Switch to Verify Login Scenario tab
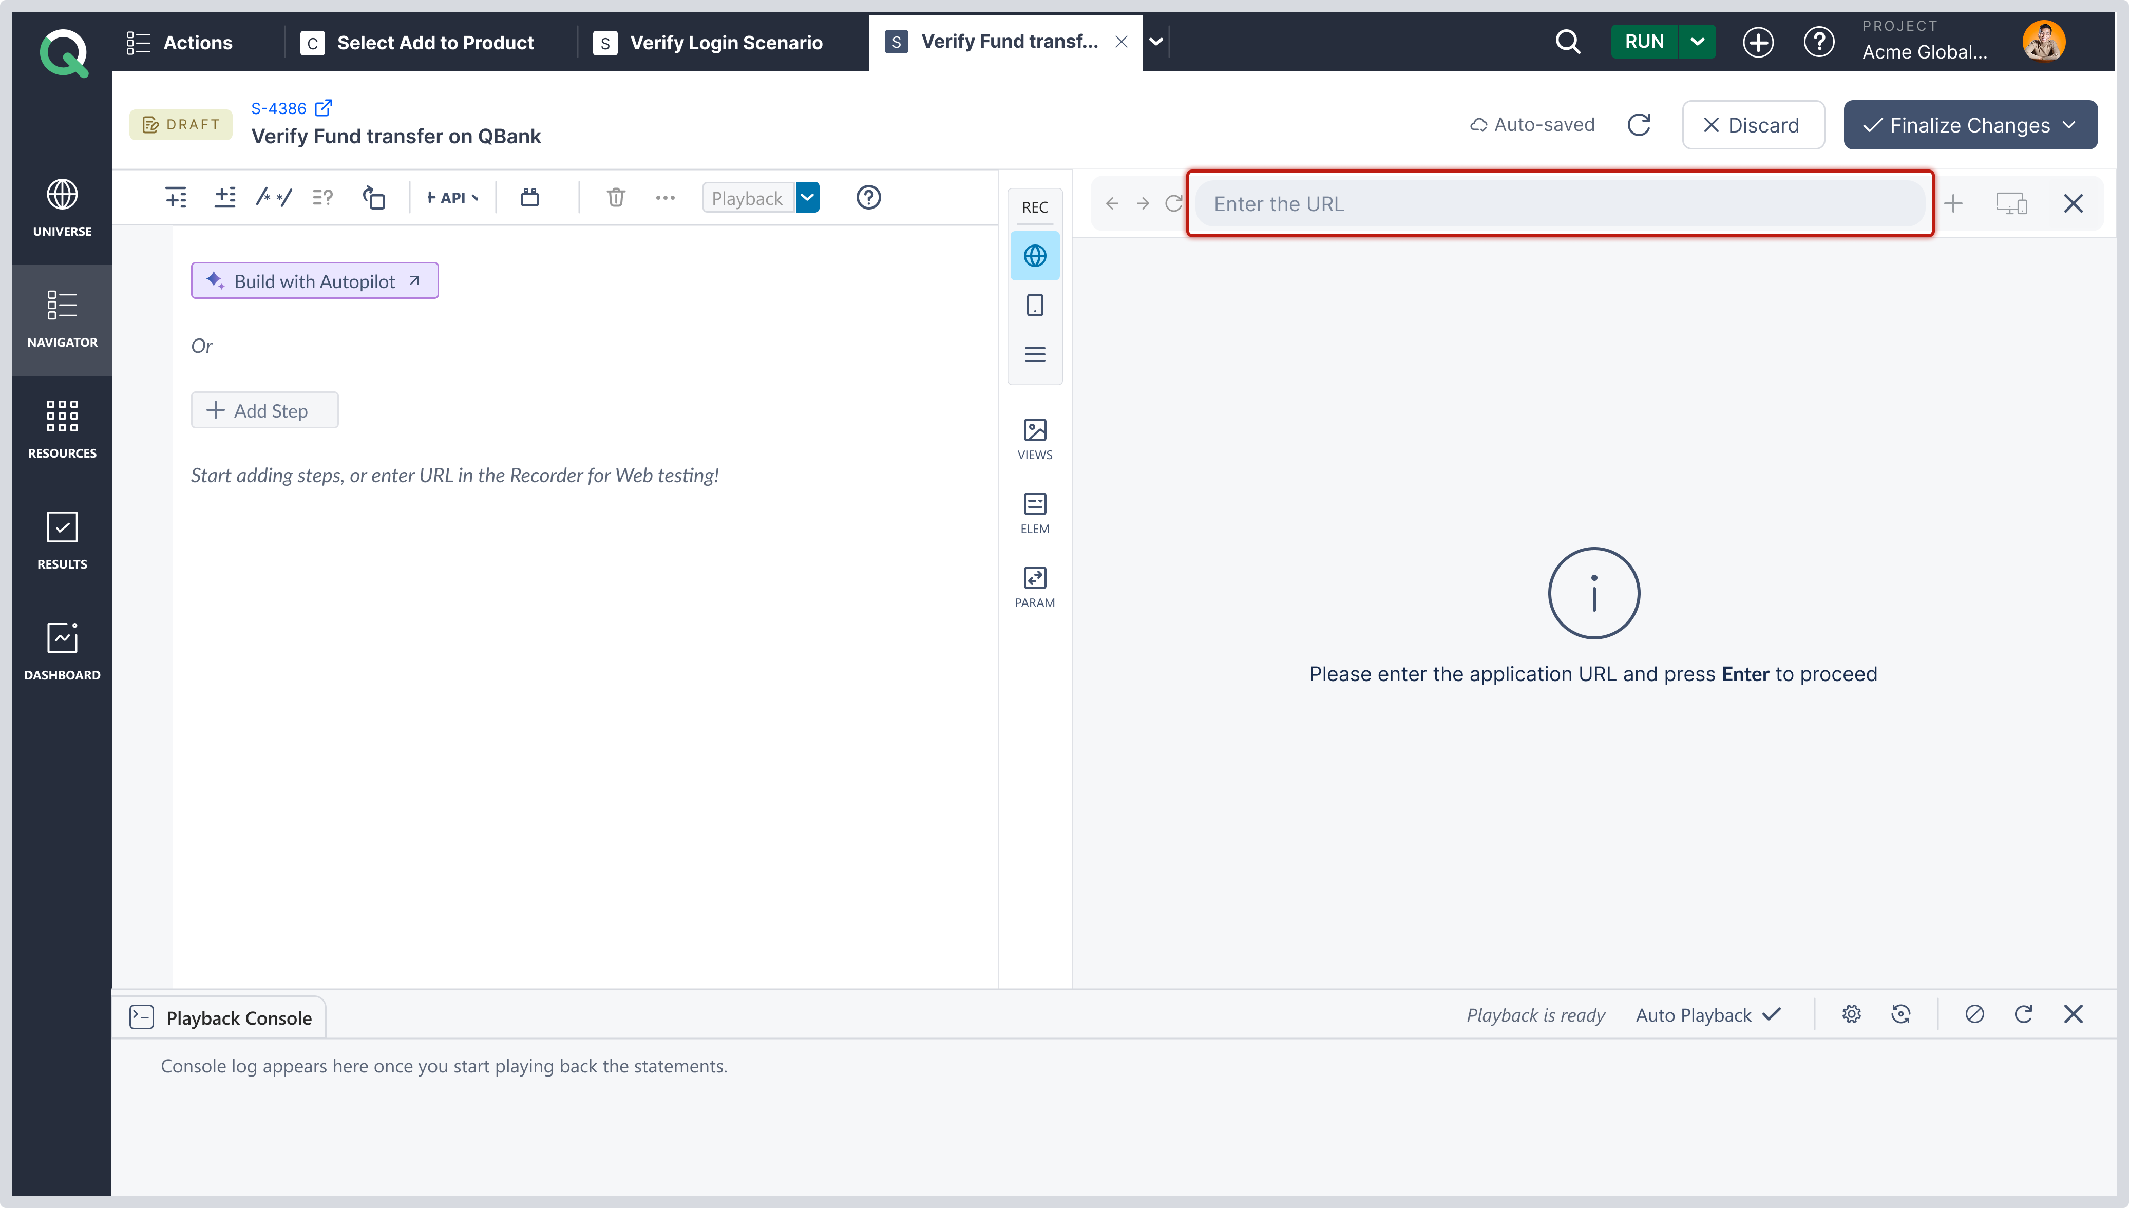This screenshot has height=1208, width=2129. tap(708, 42)
